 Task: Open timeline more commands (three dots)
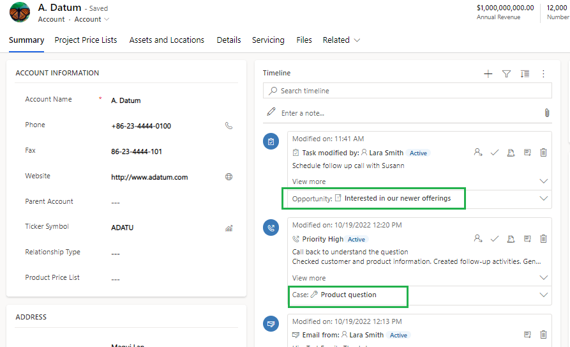pos(543,74)
